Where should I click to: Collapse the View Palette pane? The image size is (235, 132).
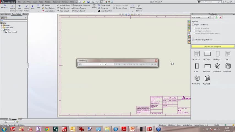tap(192, 14)
